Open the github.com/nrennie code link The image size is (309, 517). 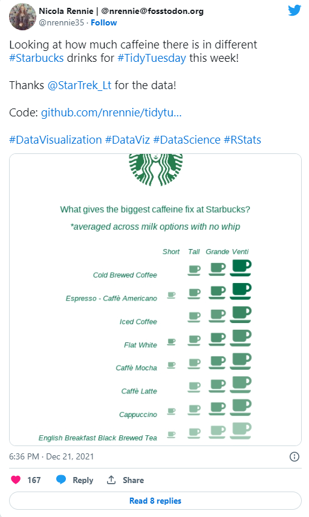coord(111,113)
